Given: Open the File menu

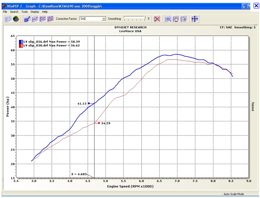Looking at the screenshot, I should 5,12.
